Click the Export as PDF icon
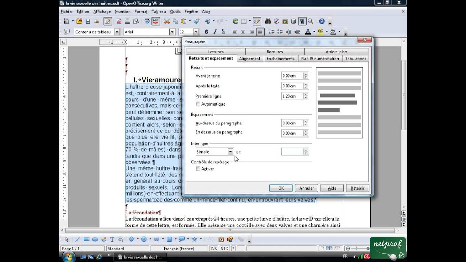 click(x=119, y=21)
